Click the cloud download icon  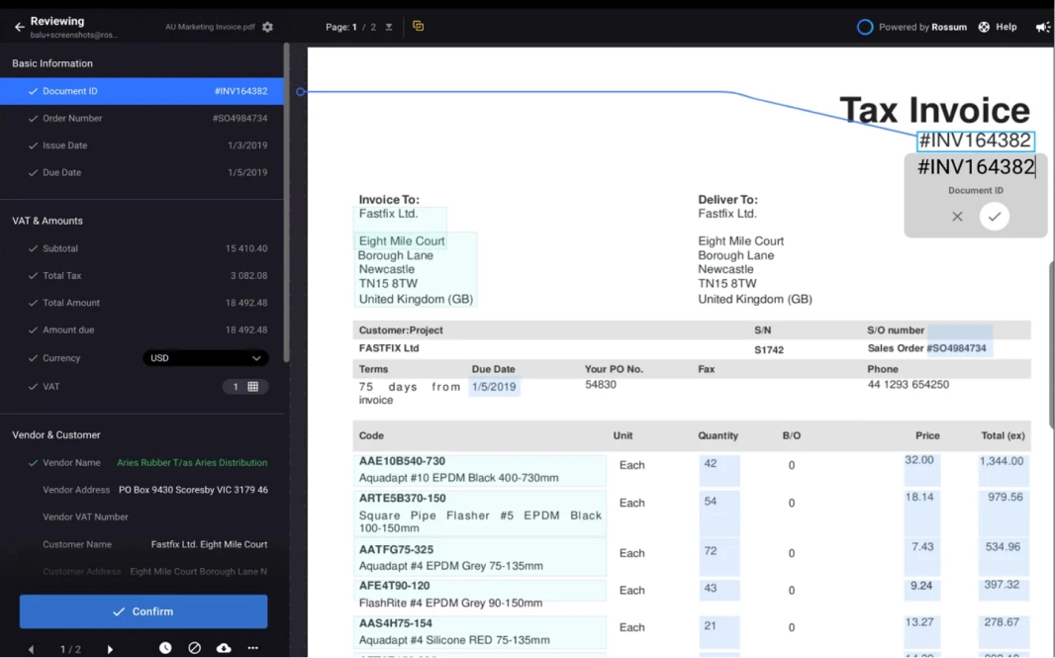point(224,648)
